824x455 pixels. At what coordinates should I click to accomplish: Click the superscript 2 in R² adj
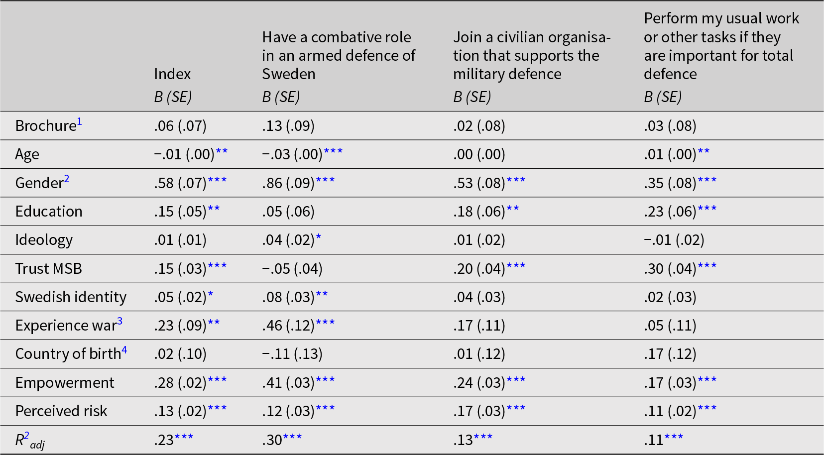[27, 436]
